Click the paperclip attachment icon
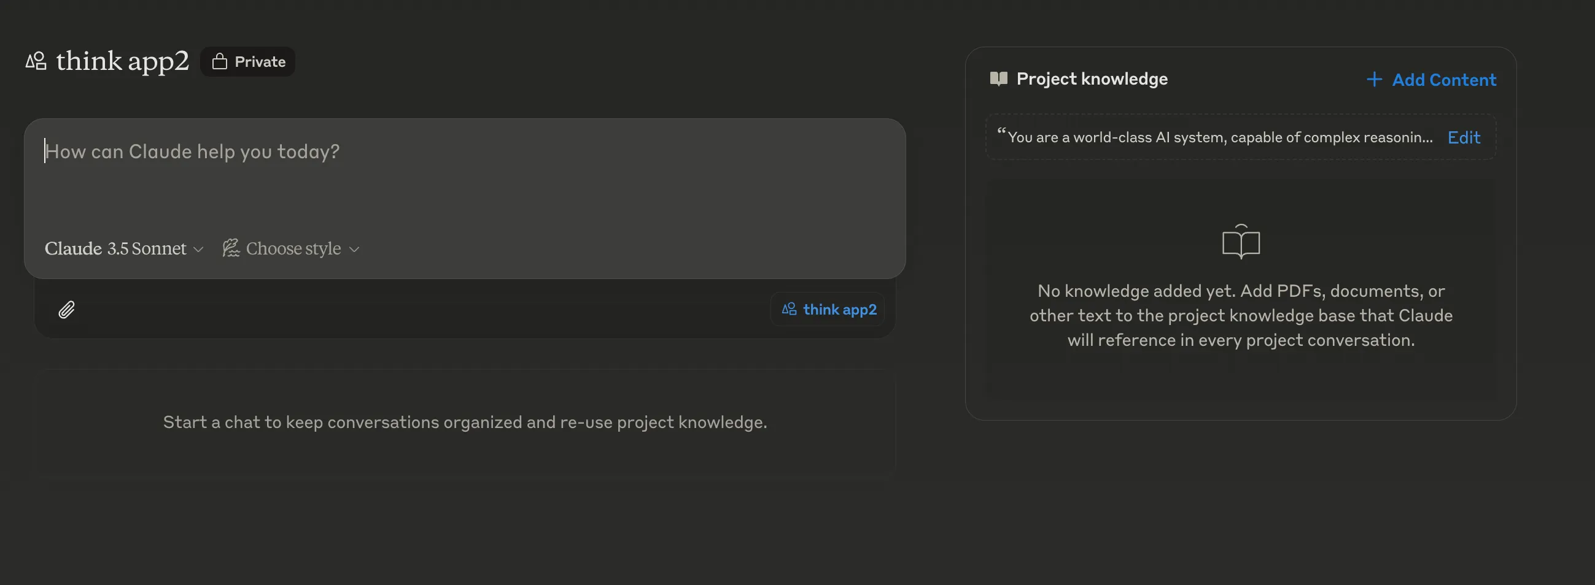The height and width of the screenshot is (585, 1595). 66,309
